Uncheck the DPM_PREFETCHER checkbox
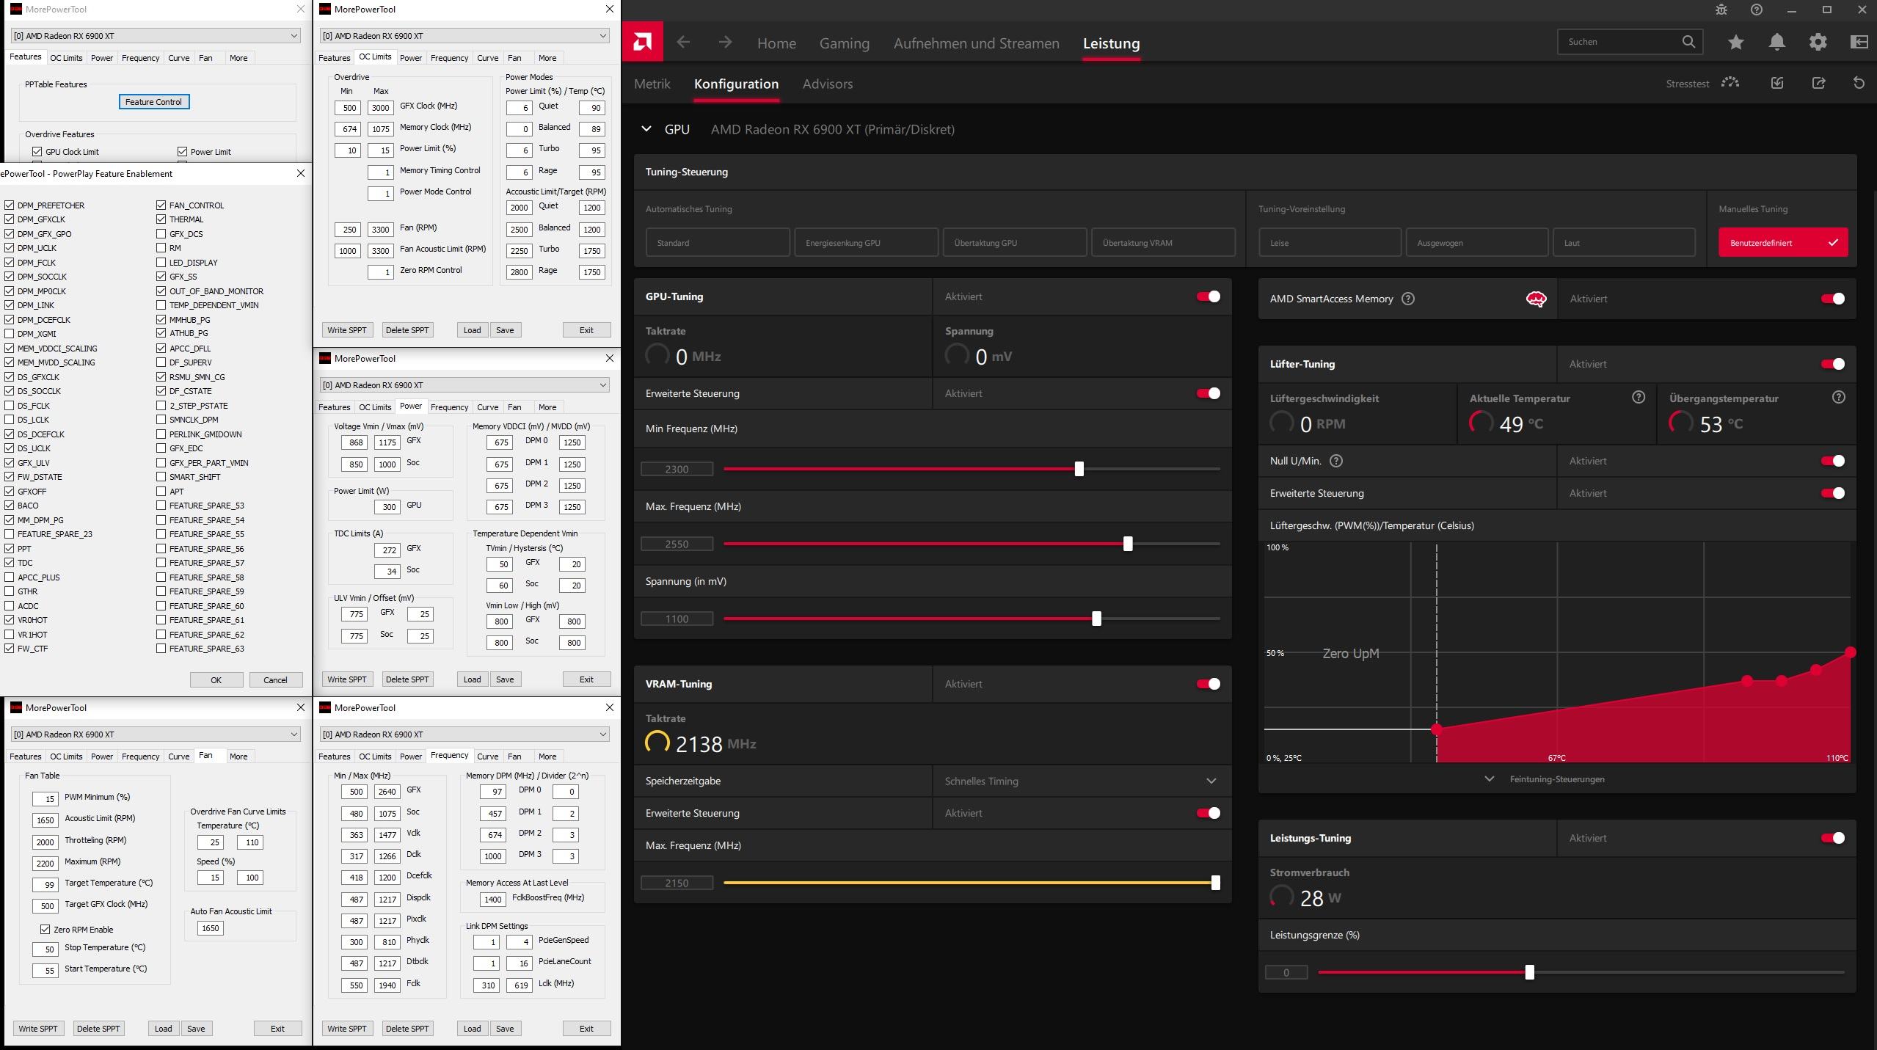 coord(10,205)
